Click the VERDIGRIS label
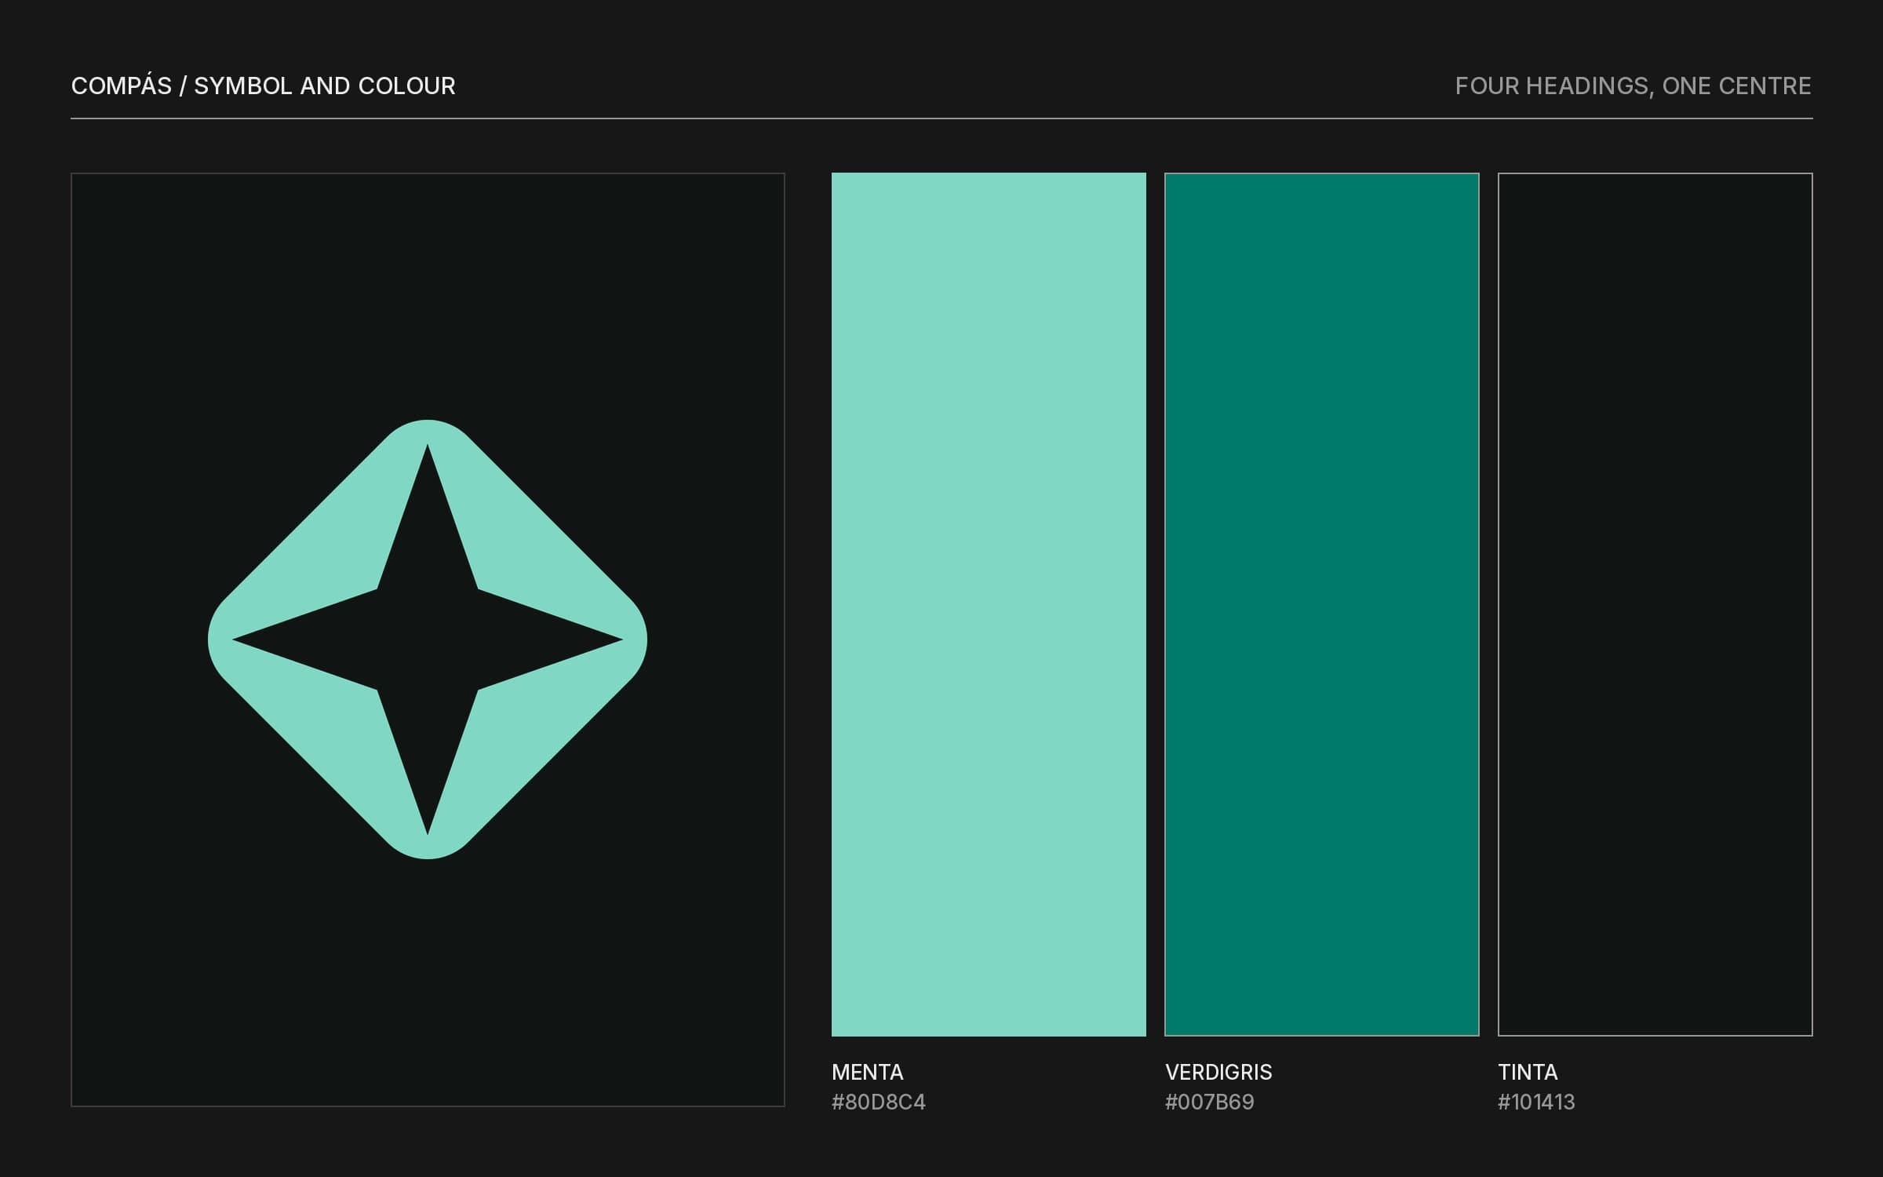This screenshot has width=1883, height=1177. tap(1218, 1072)
